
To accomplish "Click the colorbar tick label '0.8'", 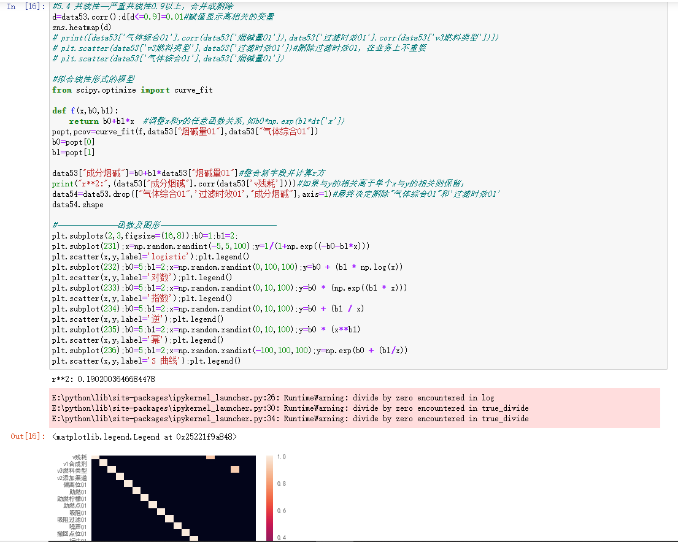I will pyautogui.click(x=282, y=484).
